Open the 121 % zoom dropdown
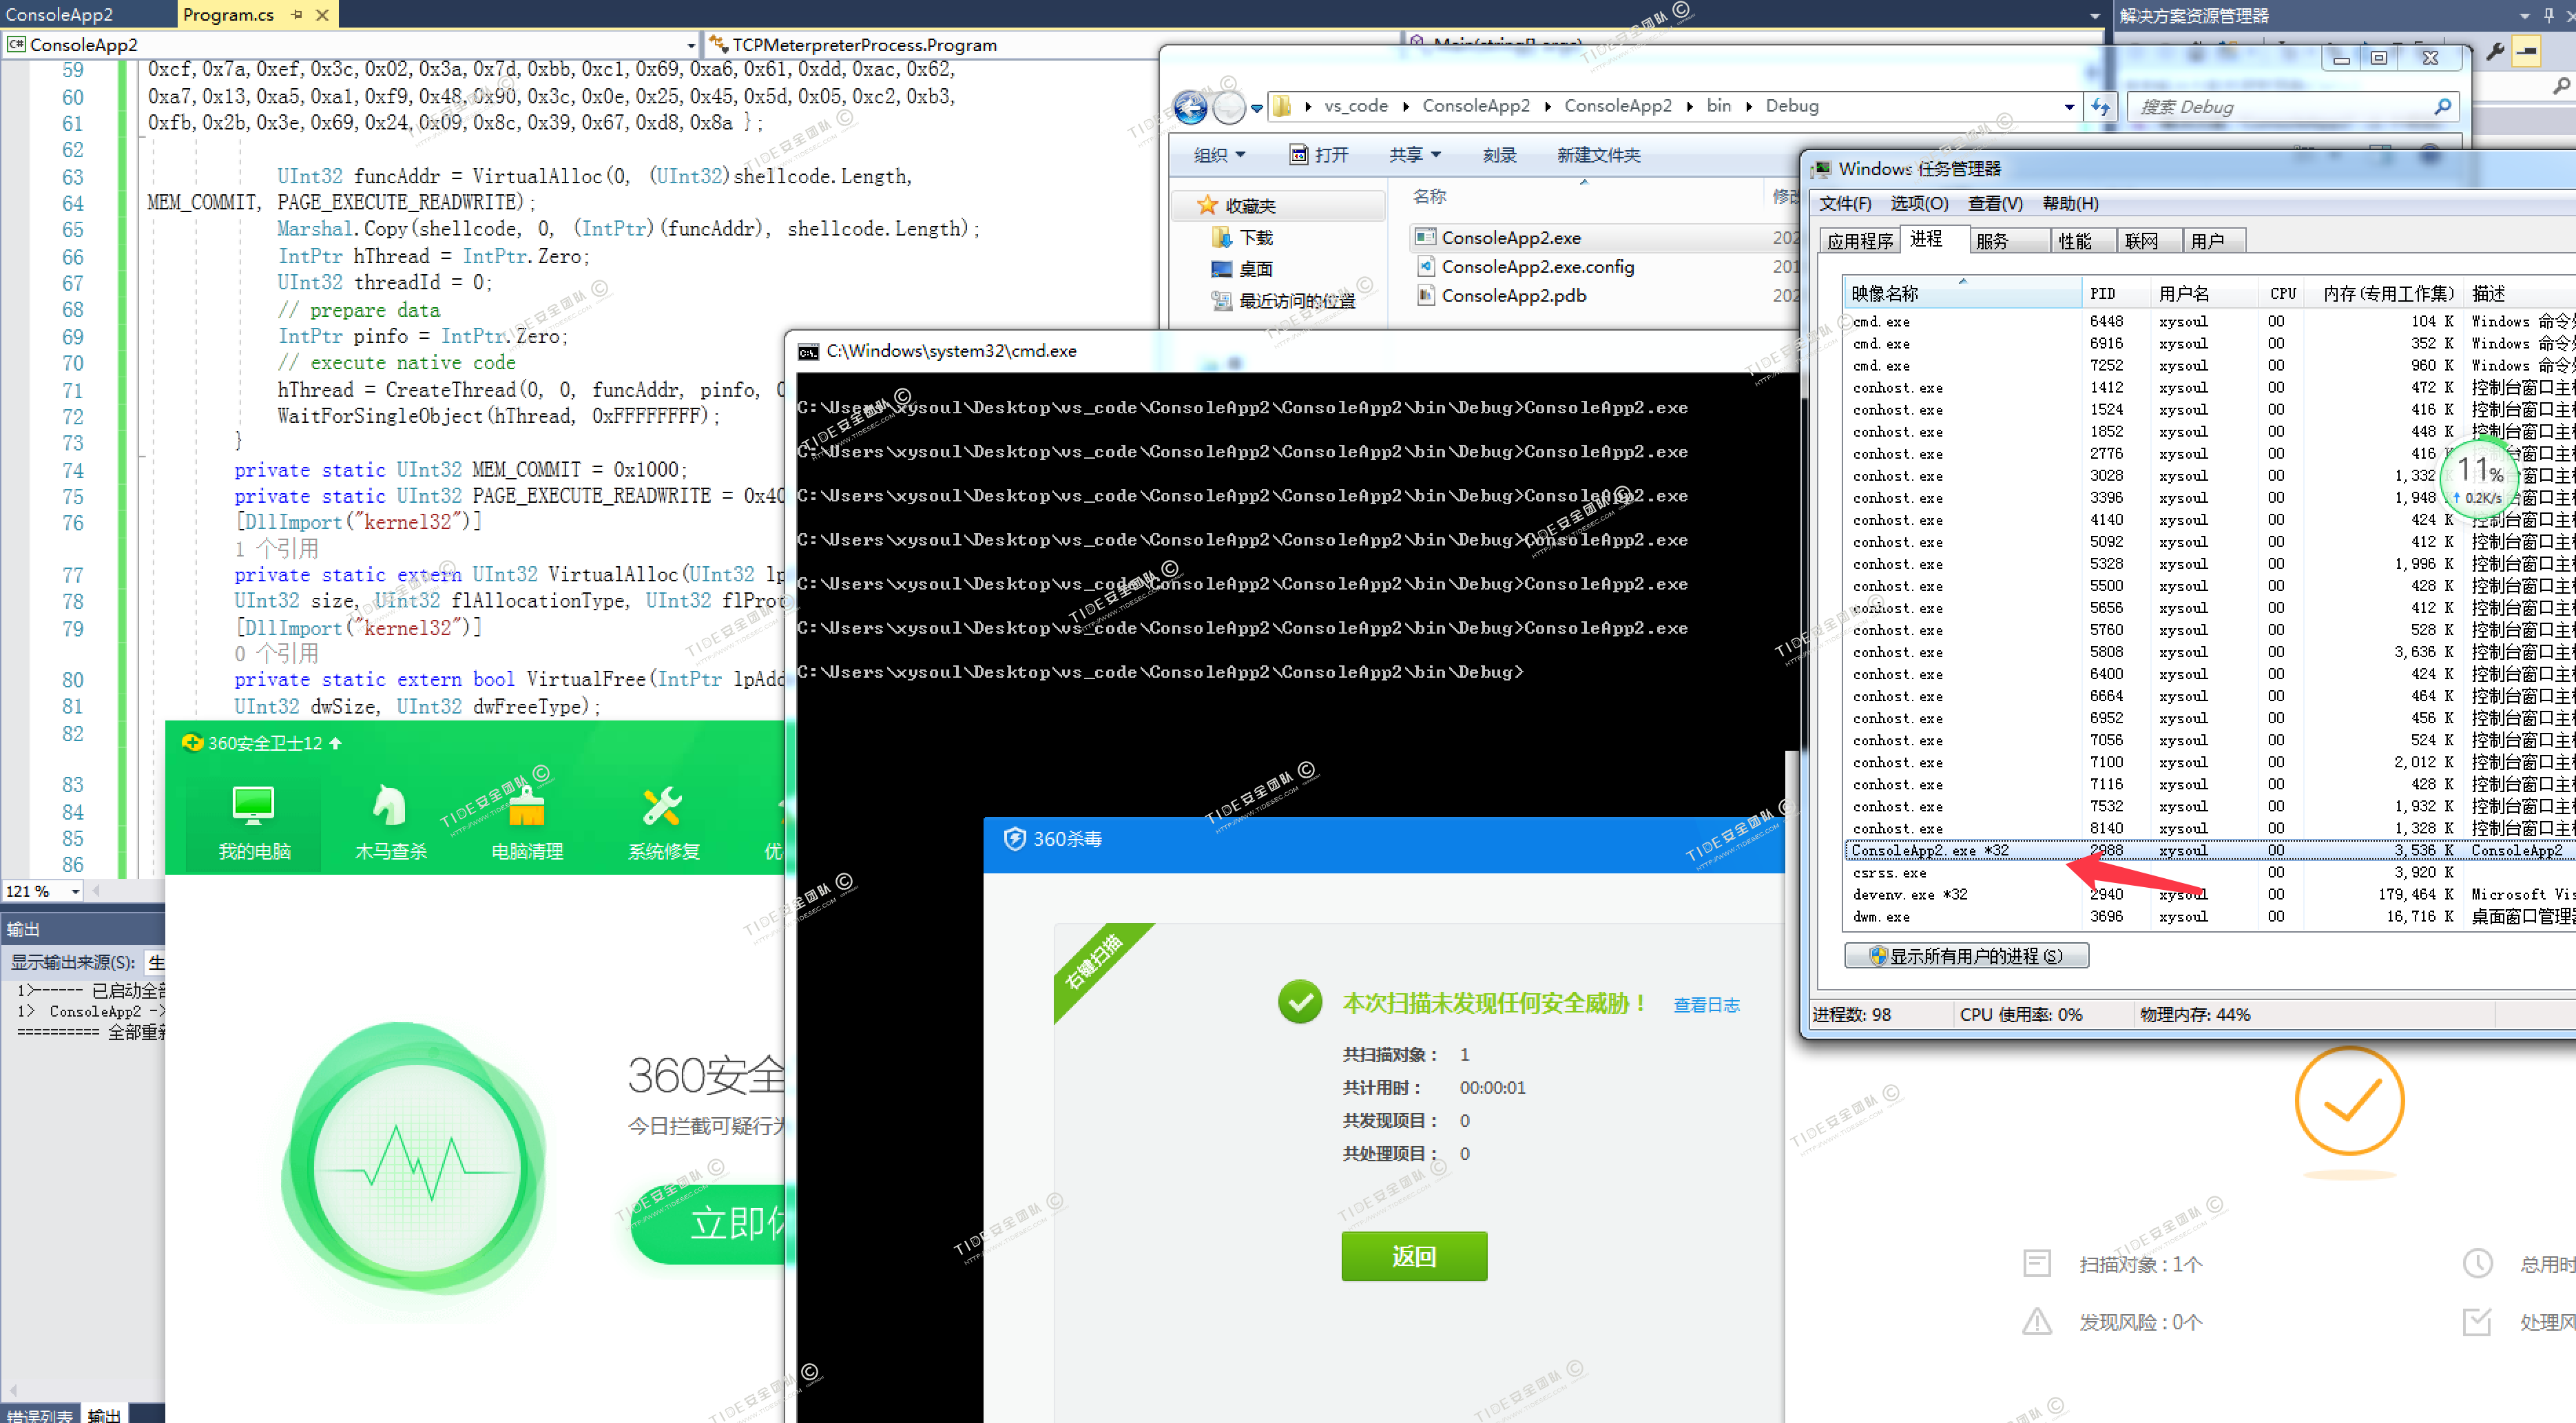The height and width of the screenshot is (1423, 2576). pos(75,891)
